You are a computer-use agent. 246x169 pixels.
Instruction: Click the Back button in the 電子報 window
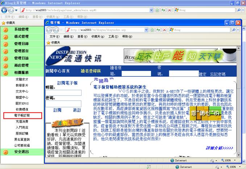(49, 30)
